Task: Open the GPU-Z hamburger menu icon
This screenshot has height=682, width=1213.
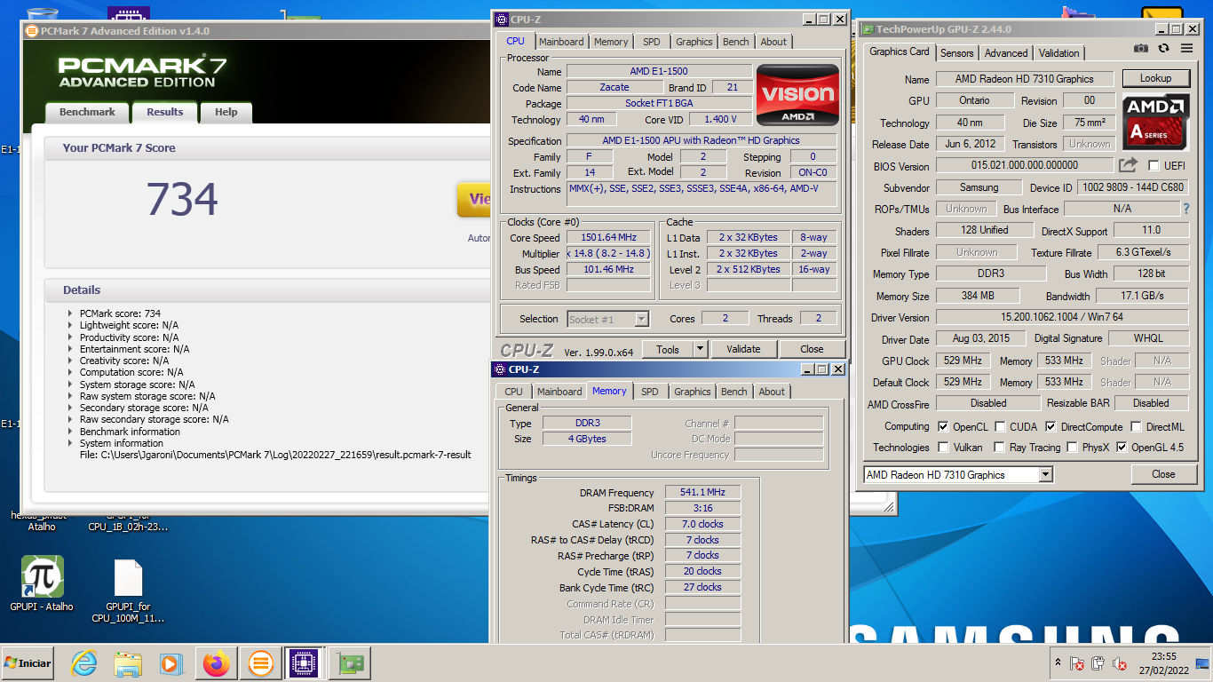Action: click(1185, 48)
